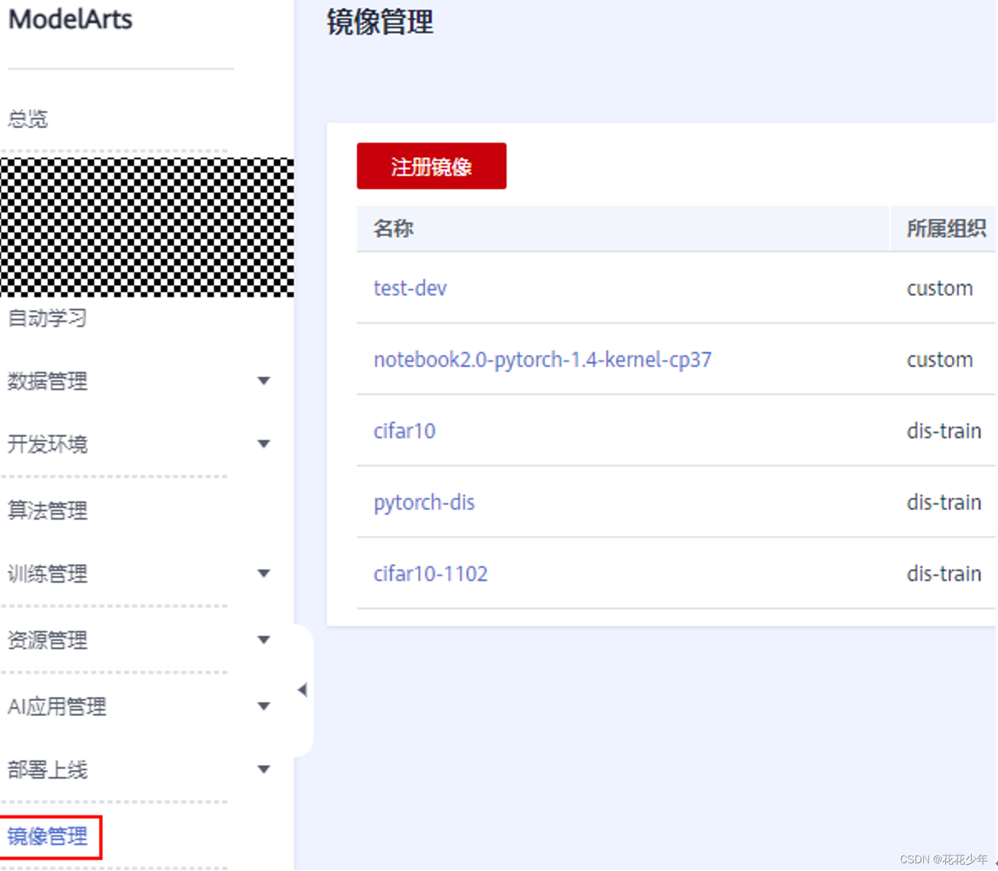998x871 pixels.
Task: Collapse the sidebar using the arrow icon
Action: 303,690
